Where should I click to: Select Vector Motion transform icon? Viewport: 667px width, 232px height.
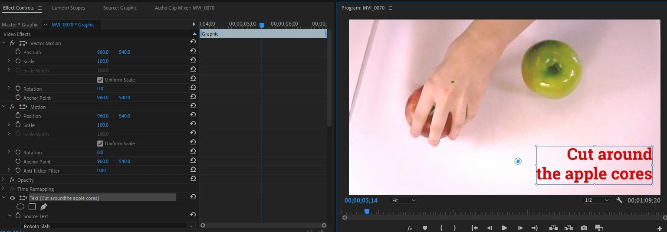click(x=23, y=43)
